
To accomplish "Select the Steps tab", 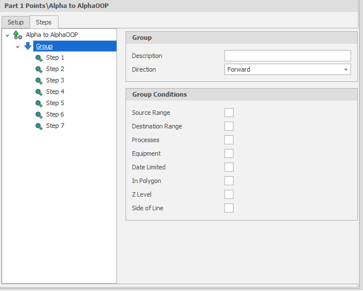I will (44, 22).
